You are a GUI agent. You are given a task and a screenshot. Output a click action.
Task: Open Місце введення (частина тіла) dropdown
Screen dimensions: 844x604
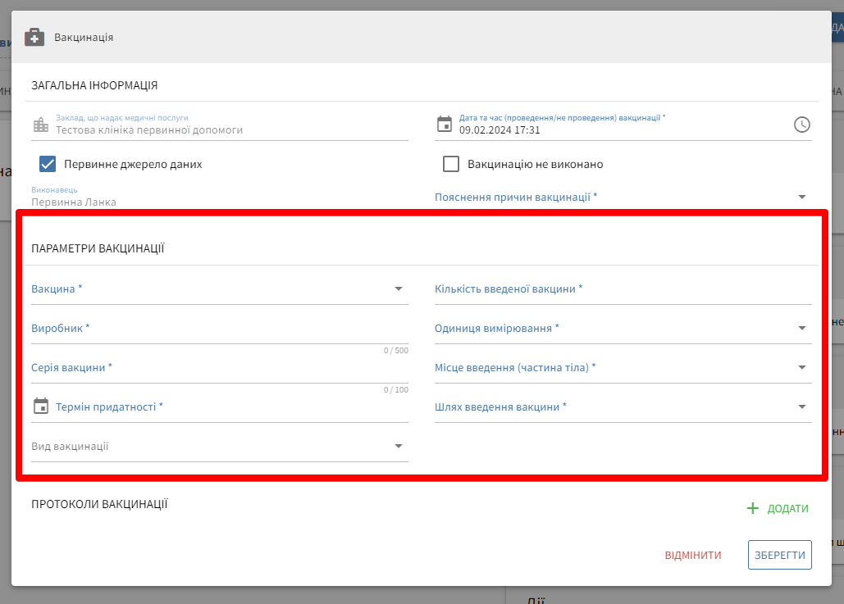[x=801, y=368]
